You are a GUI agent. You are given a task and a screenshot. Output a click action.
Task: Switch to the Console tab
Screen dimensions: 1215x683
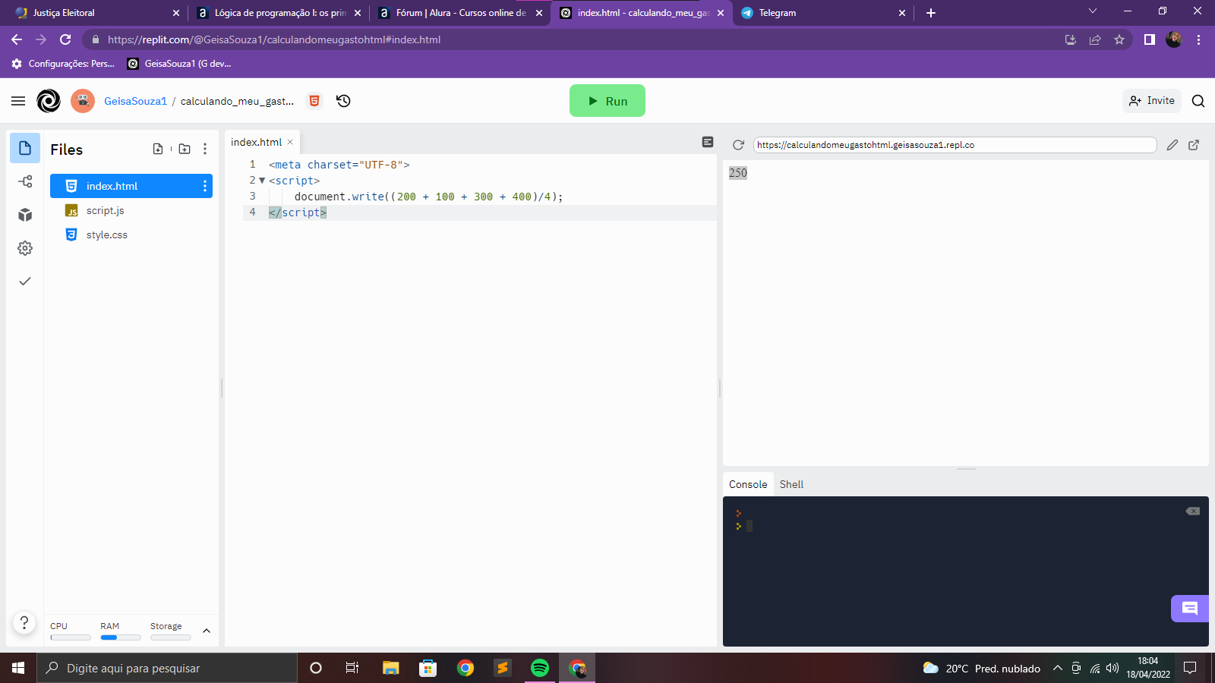click(x=748, y=484)
